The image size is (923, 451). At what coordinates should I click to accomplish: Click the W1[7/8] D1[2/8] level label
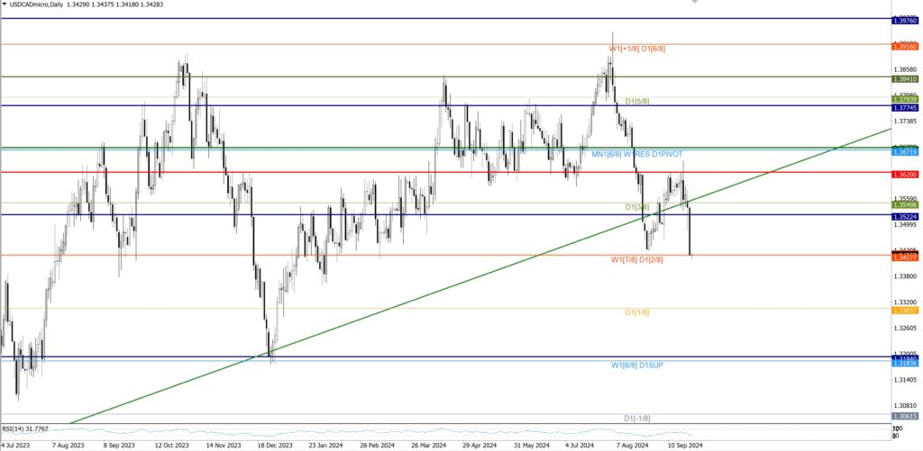636,259
